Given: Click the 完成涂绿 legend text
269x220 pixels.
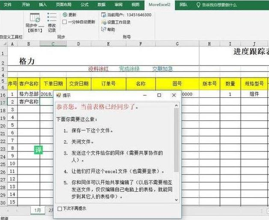Looking at the screenshot, I should click(x=129, y=69).
